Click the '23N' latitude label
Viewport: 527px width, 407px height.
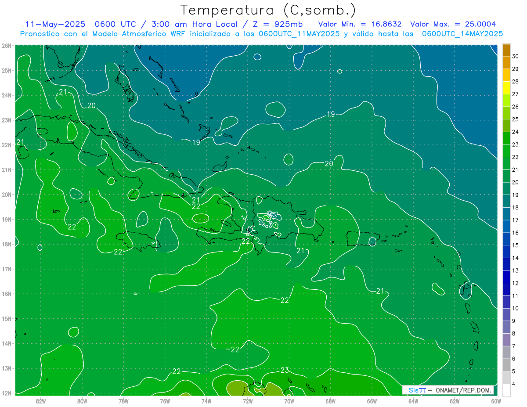coord(7,120)
